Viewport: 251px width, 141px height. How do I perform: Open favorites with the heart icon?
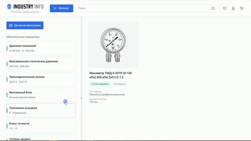click(225, 8)
